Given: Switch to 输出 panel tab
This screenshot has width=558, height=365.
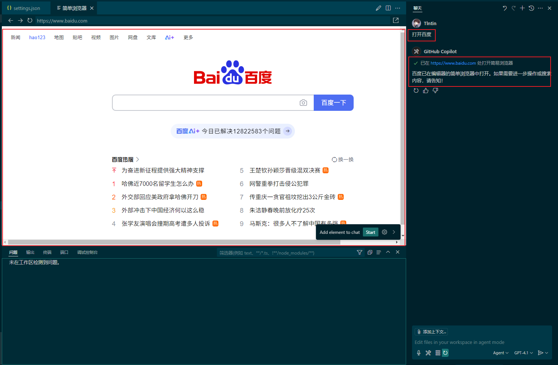Looking at the screenshot, I should click(30, 252).
